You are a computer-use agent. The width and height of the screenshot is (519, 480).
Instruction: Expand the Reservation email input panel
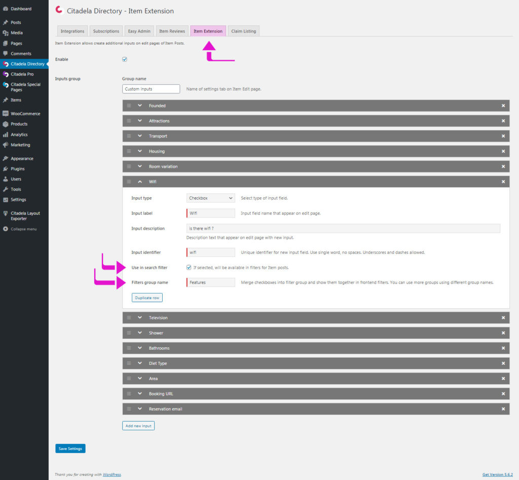coord(140,409)
